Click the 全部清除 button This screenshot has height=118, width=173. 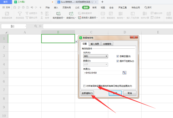(x=87, y=93)
